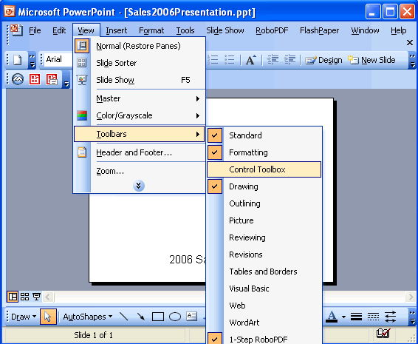Switch to Slide Sorter view icon at bottom
The image size is (418, 344).
point(24,297)
